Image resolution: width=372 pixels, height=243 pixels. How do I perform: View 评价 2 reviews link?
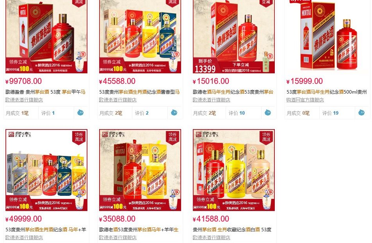[142, 113]
